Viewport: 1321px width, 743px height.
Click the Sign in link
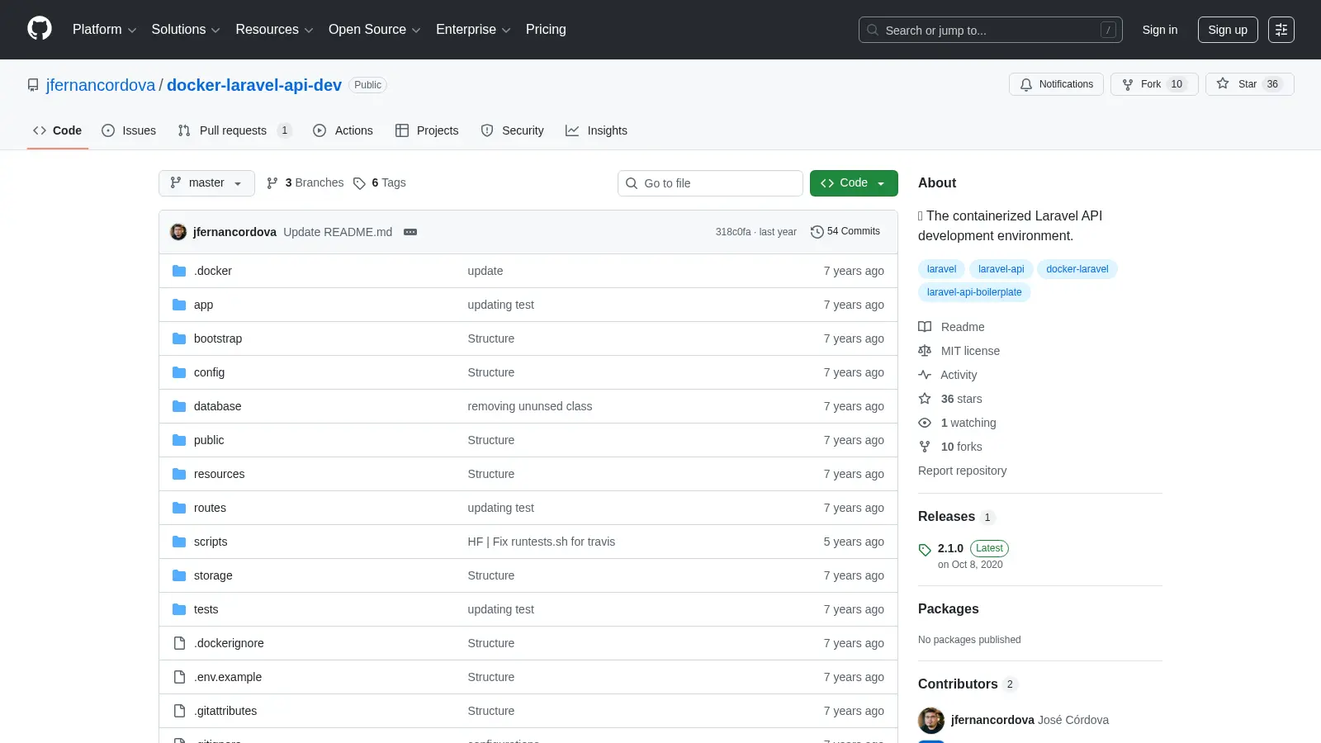coord(1160,30)
